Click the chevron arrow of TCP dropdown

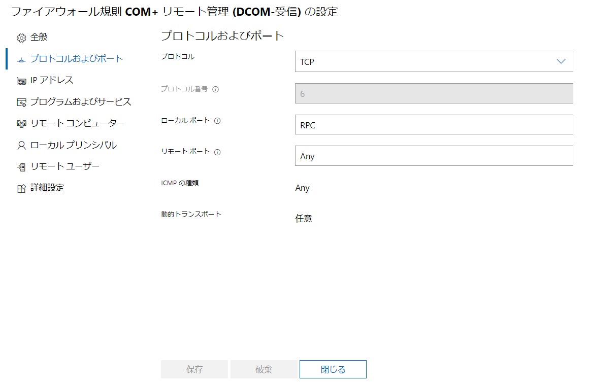561,61
